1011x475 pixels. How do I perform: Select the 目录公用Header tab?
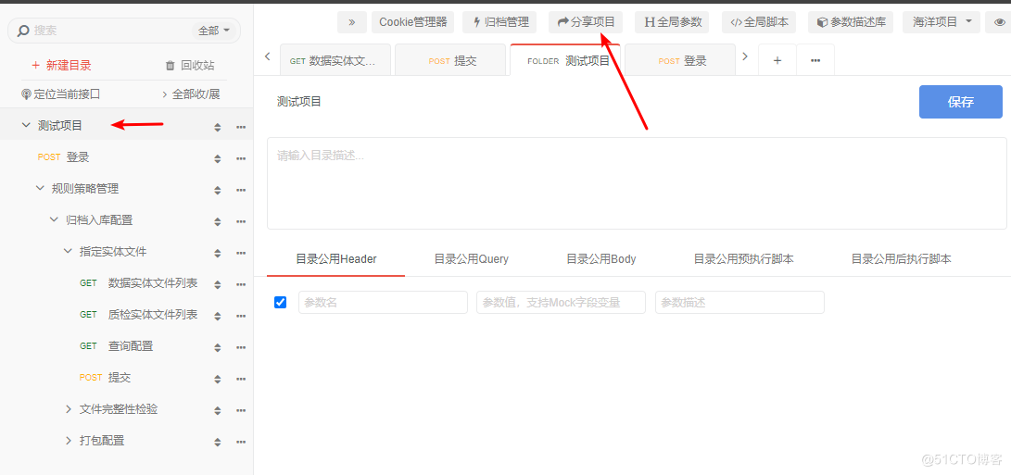click(336, 259)
